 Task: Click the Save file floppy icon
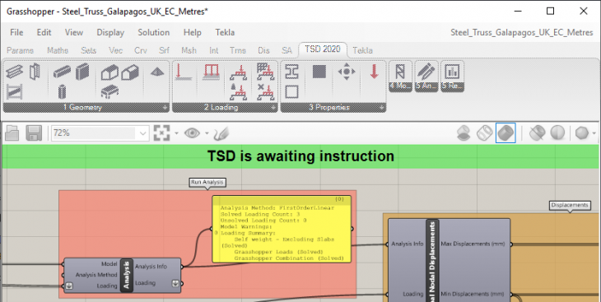pyautogui.click(x=34, y=133)
